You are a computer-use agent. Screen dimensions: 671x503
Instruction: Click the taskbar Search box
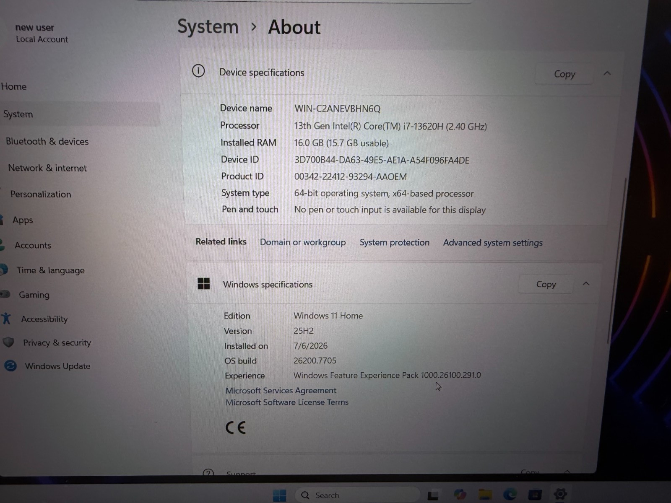pos(357,495)
